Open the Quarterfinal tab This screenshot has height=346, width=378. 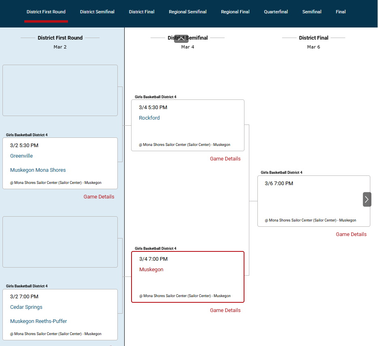point(276,12)
